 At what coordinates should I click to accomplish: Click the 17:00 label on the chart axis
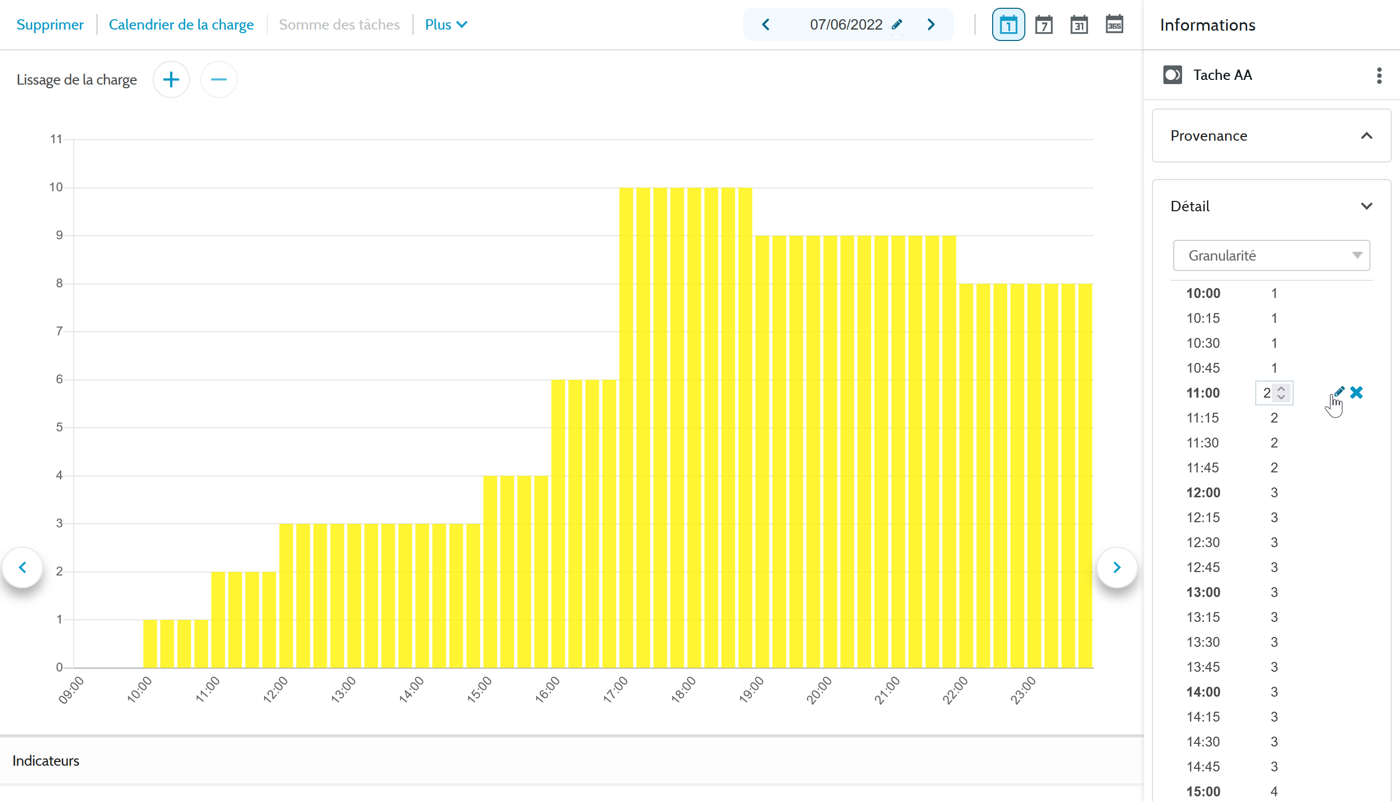(x=615, y=690)
